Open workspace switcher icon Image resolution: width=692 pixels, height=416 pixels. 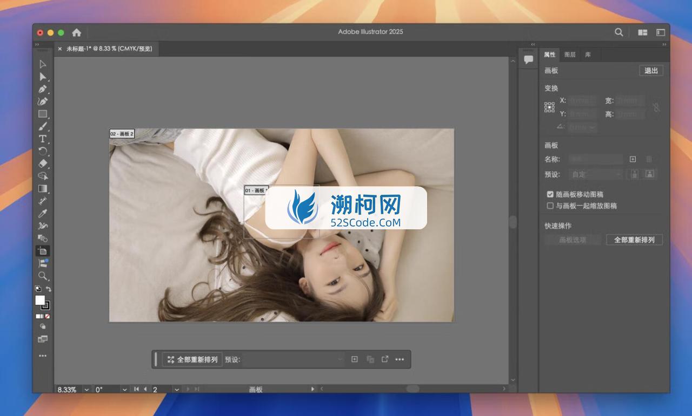[661, 32]
